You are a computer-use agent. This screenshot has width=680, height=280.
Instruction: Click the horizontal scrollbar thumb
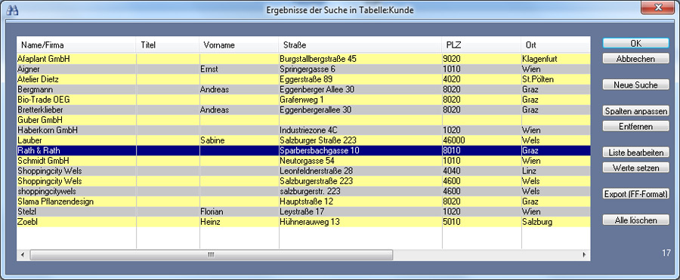tap(212, 255)
